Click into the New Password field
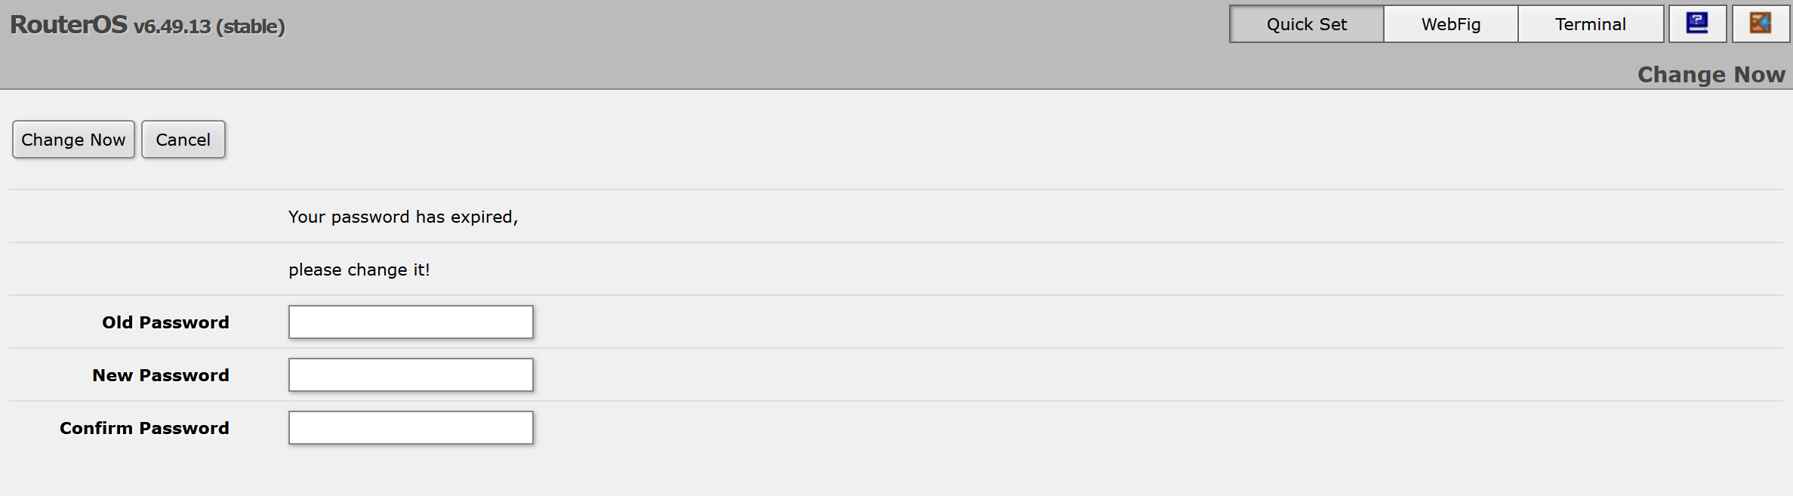The image size is (1793, 496). tap(411, 375)
